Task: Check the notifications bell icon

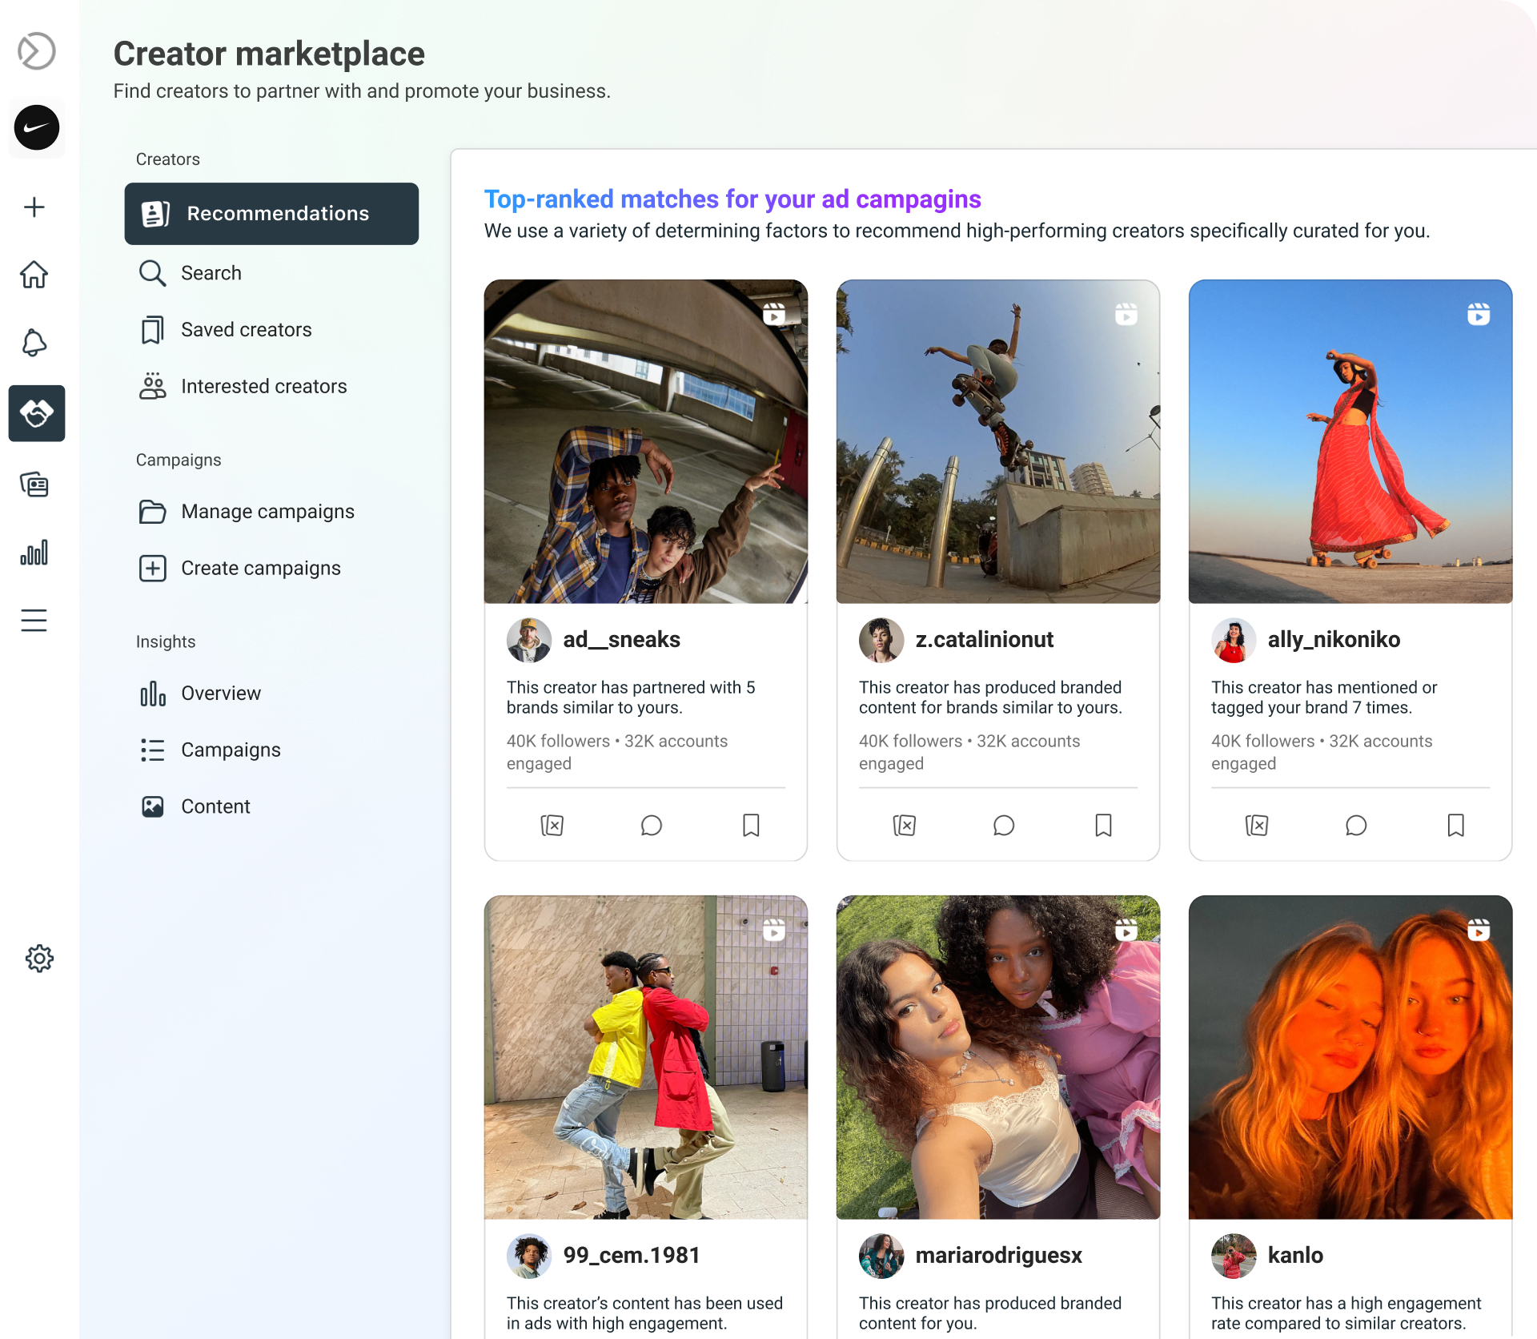Action: pyautogui.click(x=34, y=343)
